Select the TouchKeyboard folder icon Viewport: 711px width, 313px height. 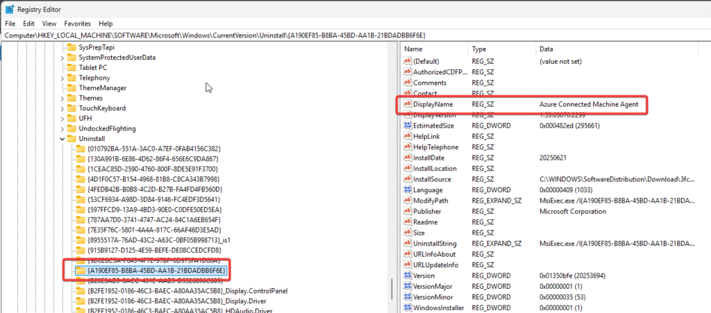click(72, 108)
